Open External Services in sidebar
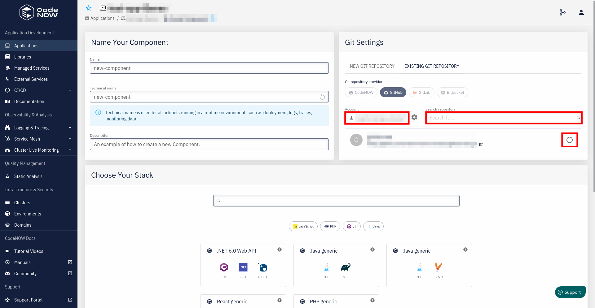 click(x=39, y=79)
